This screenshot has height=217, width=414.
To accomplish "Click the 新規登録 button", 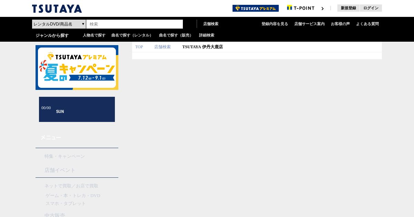I will coord(348,8).
